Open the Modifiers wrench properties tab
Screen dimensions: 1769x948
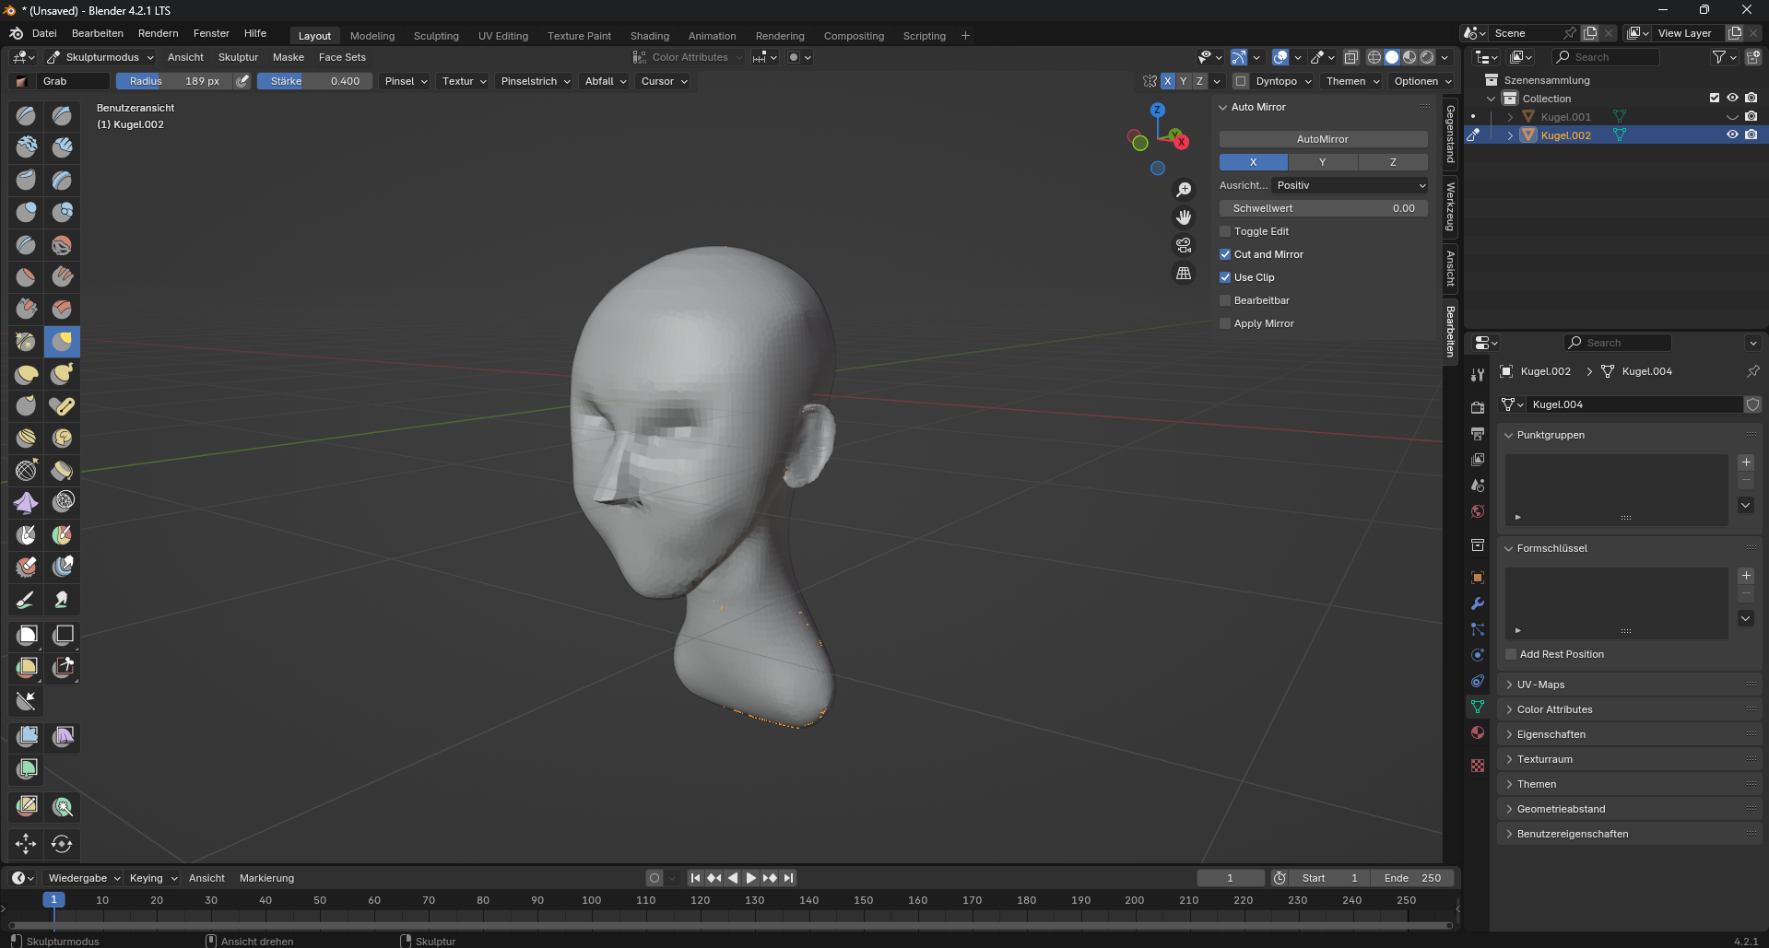(1478, 603)
